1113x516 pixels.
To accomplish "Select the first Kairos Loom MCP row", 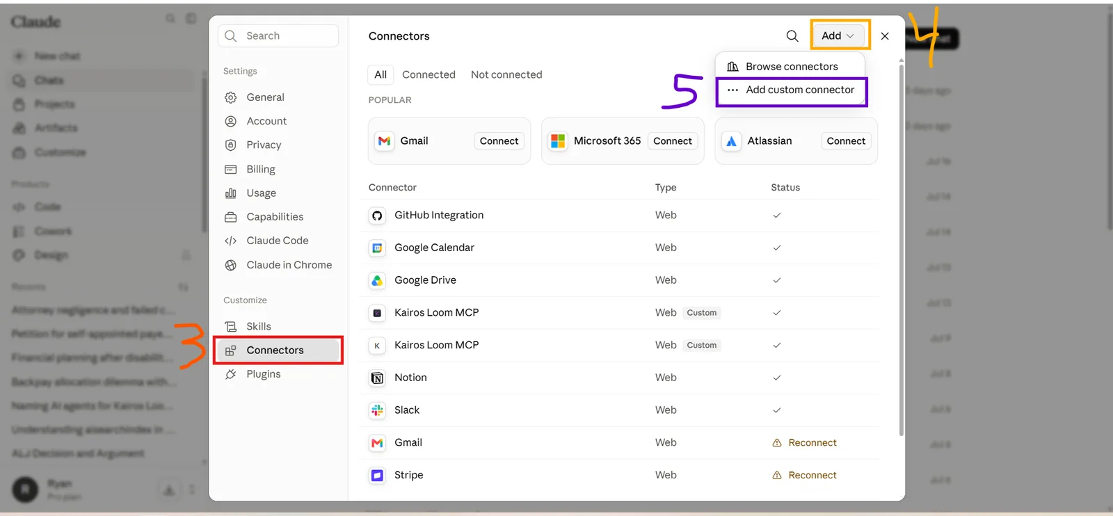I will pos(620,313).
